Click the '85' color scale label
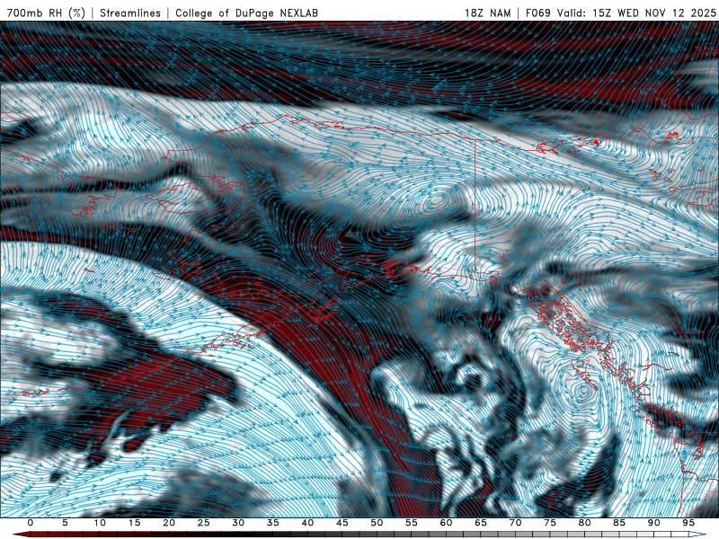The width and height of the screenshot is (719, 539). pos(619,523)
